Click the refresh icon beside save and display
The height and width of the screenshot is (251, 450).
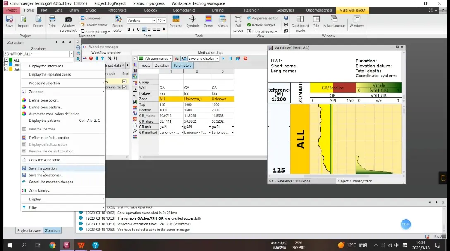pos(184,59)
